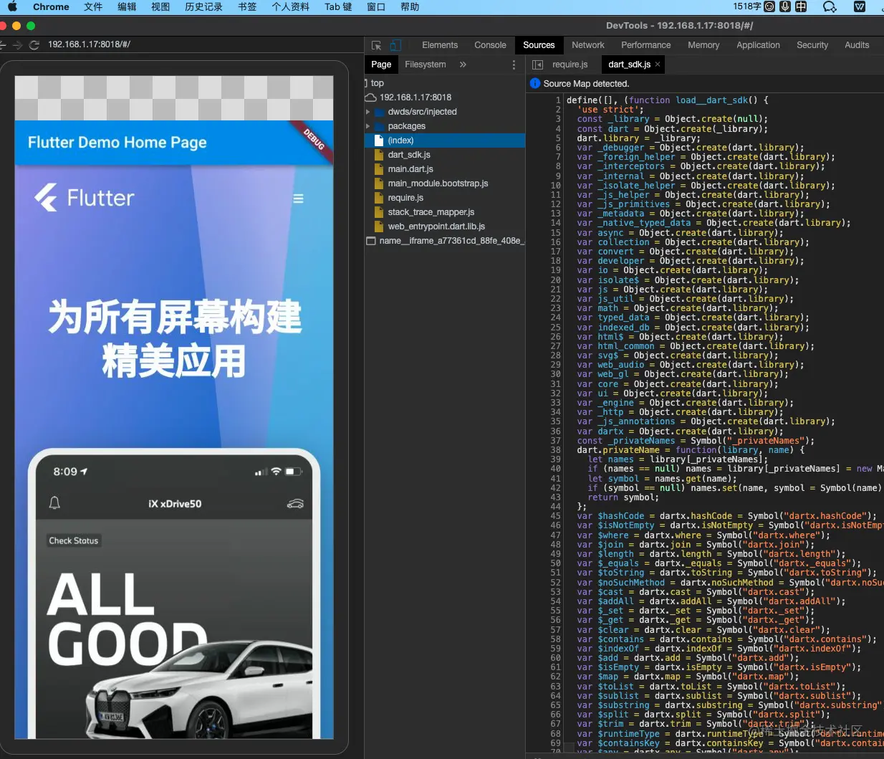Open stack_trace_mapper.js file
Screen dimensions: 884x759
[431, 212]
